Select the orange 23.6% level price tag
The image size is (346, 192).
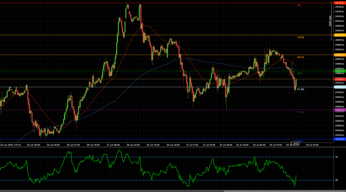click(x=339, y=35)
